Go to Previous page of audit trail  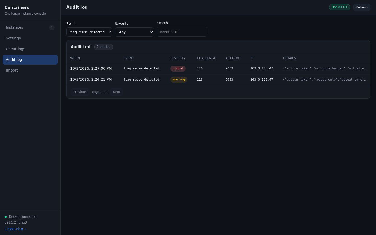(x=80, y=92)
